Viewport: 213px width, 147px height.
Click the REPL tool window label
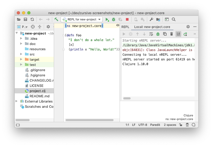tap(125, 27)
